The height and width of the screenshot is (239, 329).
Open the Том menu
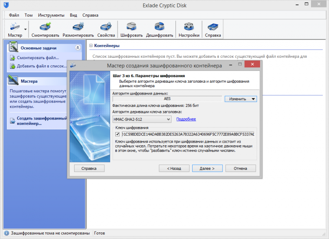[29, 15]
